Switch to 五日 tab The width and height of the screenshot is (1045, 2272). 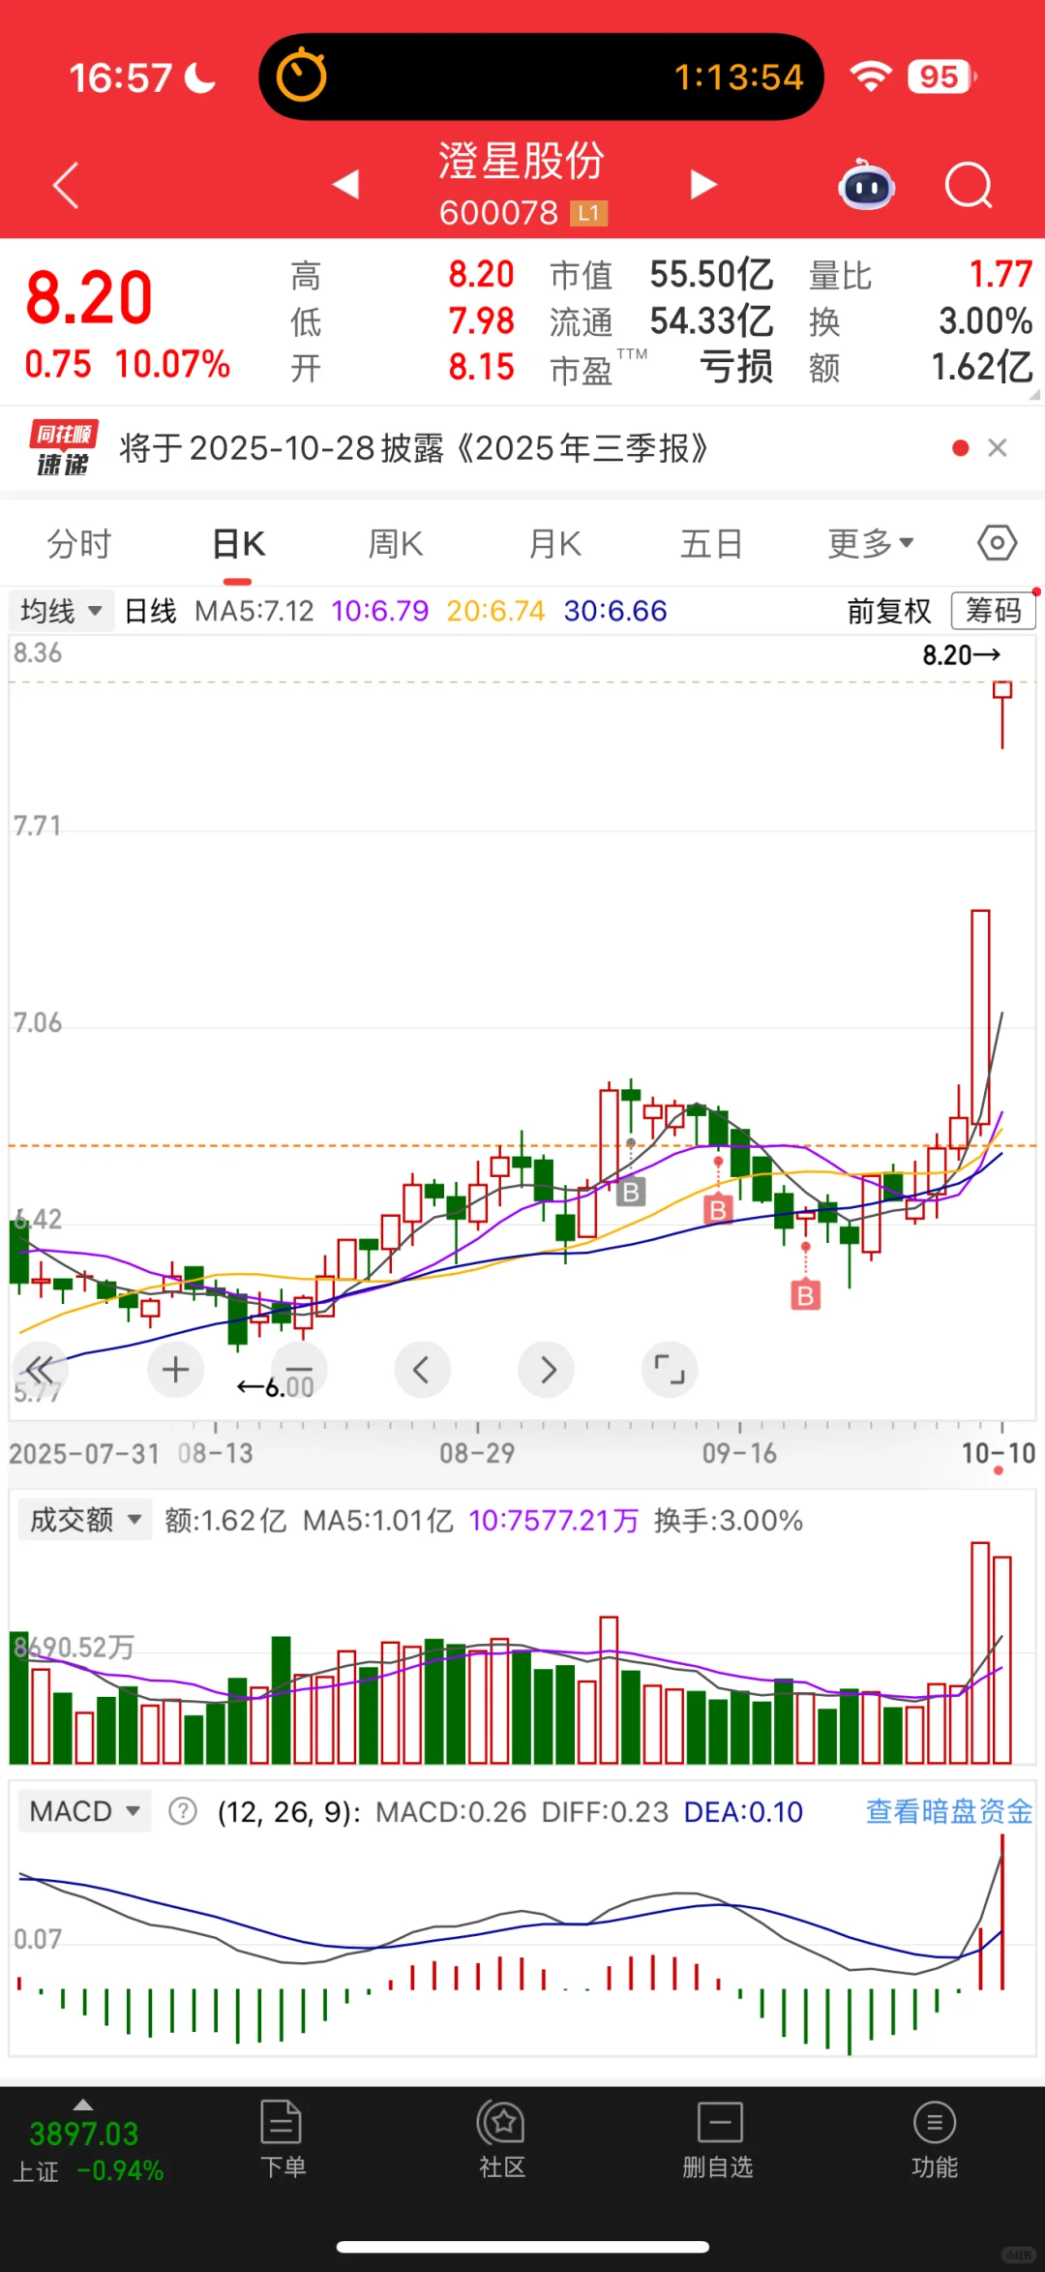(711, 544)
